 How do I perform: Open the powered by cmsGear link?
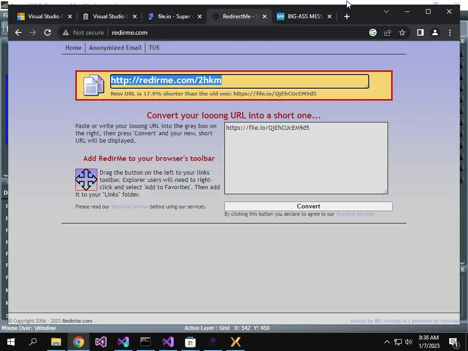point(436,321)
